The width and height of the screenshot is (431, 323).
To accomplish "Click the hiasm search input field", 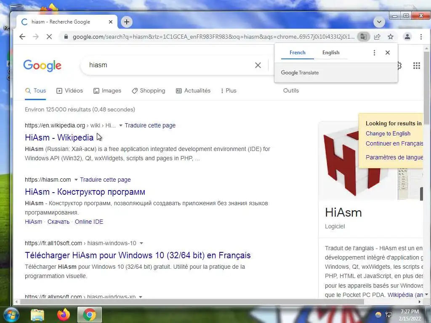I will tap(168, 65).
